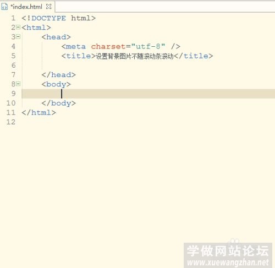
Task: Click the closing </html> tag
Action: [x=38, y=113]
